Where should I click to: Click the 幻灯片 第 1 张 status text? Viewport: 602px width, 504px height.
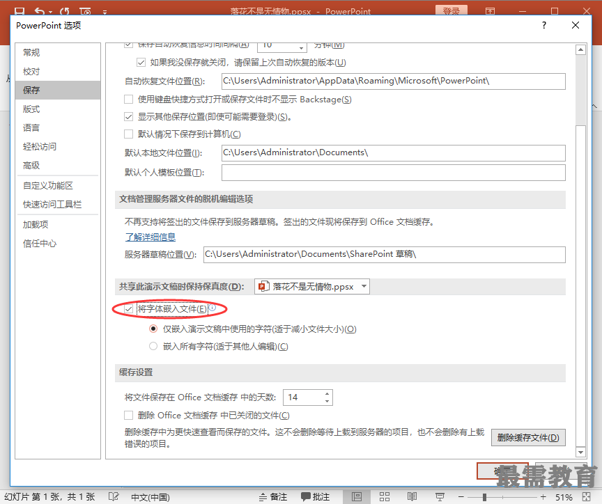tap(50, 497)
